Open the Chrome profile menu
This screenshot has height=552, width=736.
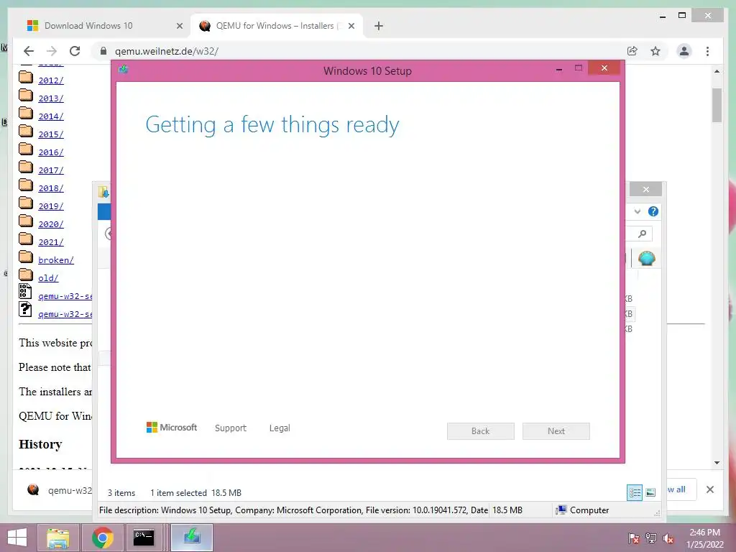[684, 51]
